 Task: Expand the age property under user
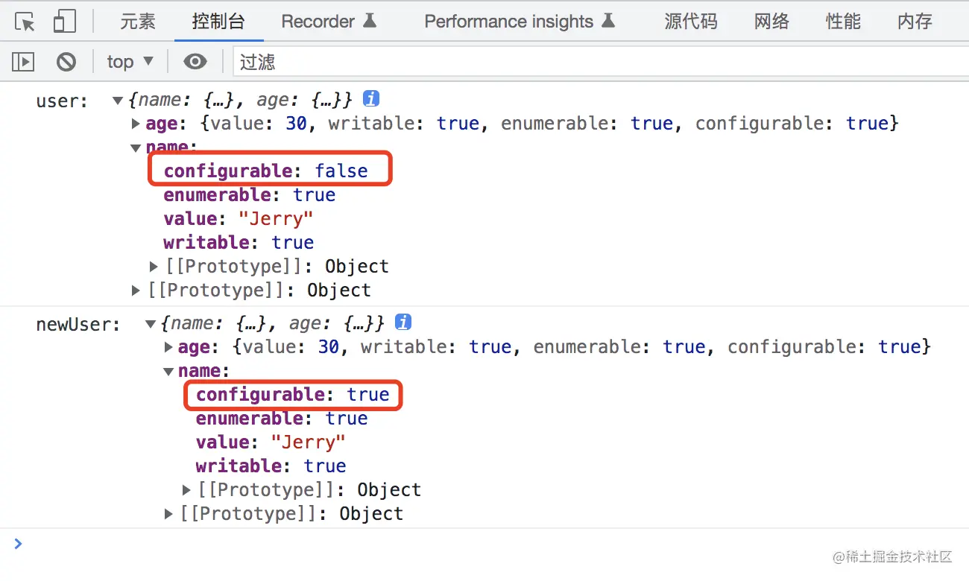coord(136,124)
